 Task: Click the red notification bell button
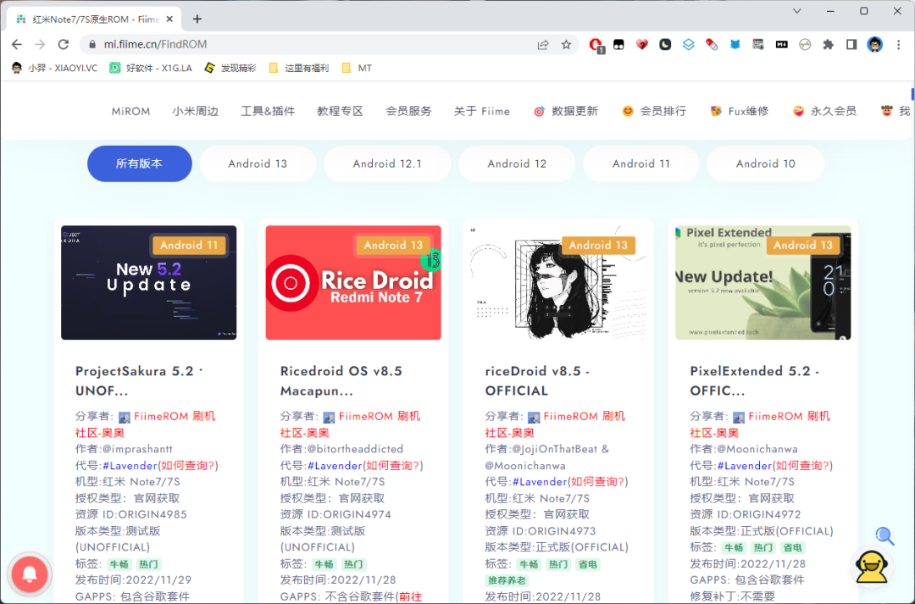click(x=30, y=574)
